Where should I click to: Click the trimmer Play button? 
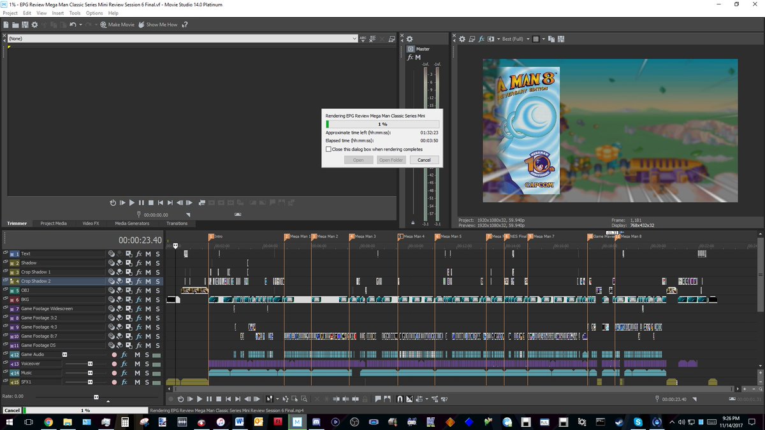tap(132, 203)
